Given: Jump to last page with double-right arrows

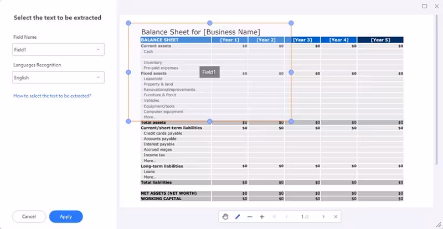Looking at the screenshot, I should coord(336,217).
